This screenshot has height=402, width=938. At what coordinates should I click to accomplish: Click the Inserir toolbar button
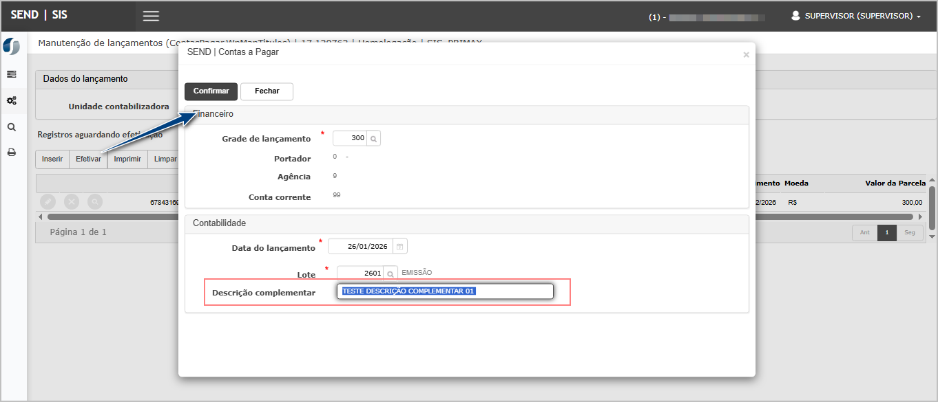pos(52,159)
